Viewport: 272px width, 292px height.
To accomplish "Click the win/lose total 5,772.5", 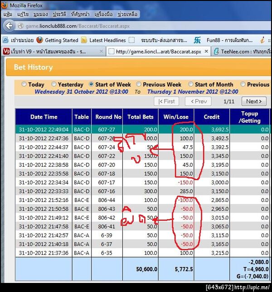I will [184, 269].
